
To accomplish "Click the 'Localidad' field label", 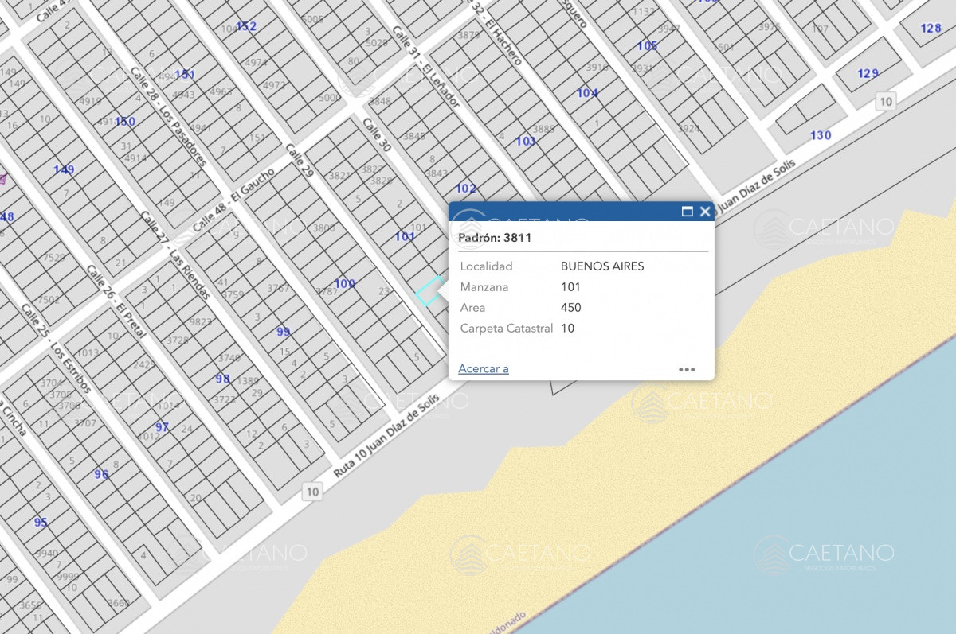I will [487, 266].
